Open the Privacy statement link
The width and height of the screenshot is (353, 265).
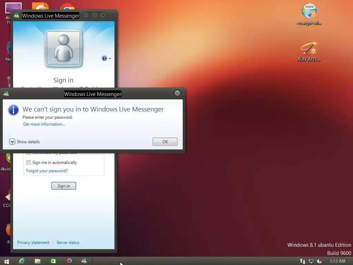[x=33, y=243]
